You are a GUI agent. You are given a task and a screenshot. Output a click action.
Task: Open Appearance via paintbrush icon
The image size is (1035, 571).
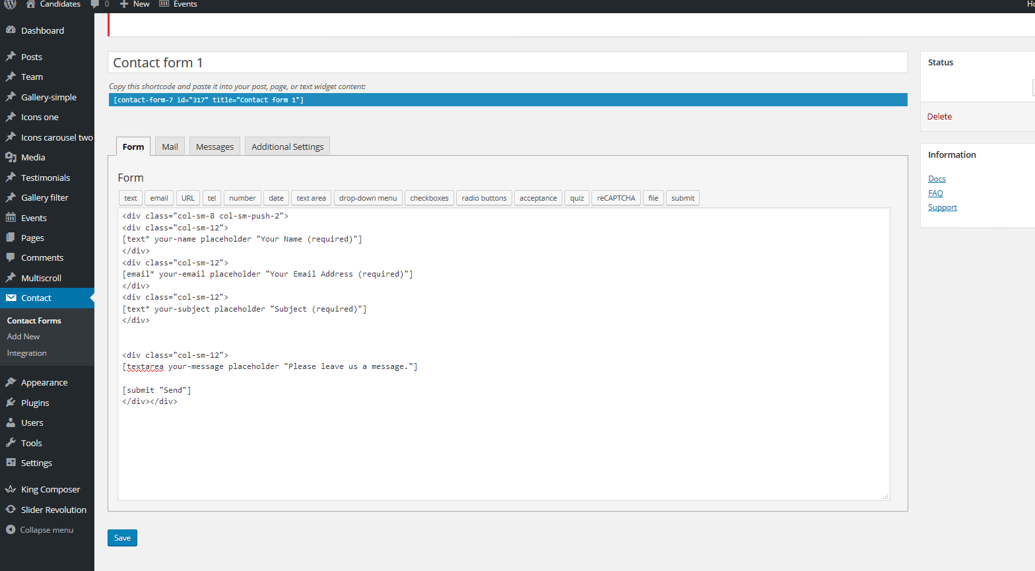click(11, 382)
